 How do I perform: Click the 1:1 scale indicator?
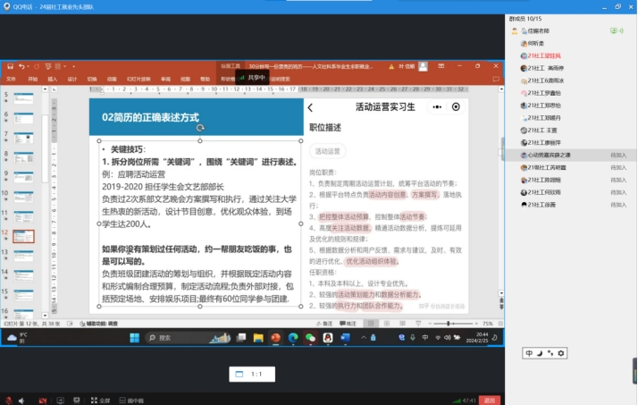point(250,374)
